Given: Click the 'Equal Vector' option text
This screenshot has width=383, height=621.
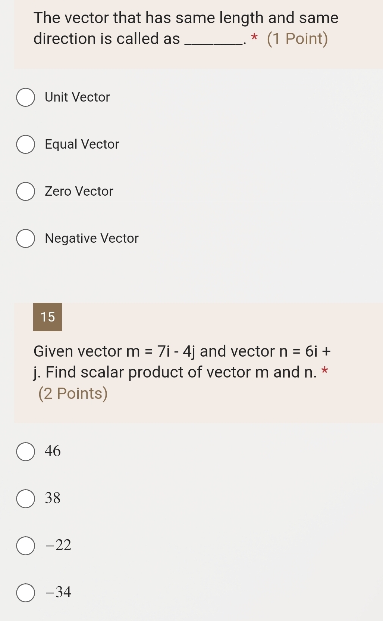Looking at the screenshot, I should pyautogui.click(x=82, y=145).
